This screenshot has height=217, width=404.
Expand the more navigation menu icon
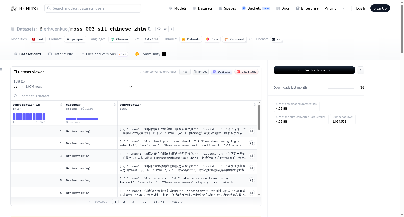[345, 8]
